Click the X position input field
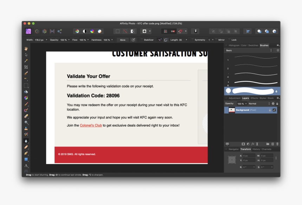The width and height of the screenshot is (302, 205). coord(249,156)
